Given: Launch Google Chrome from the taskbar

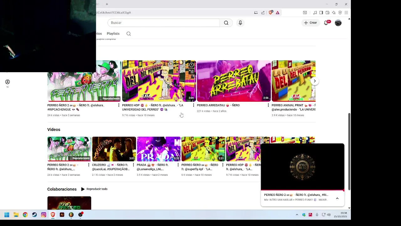Looking at the screenshot, I should click(x=25, y=215).
